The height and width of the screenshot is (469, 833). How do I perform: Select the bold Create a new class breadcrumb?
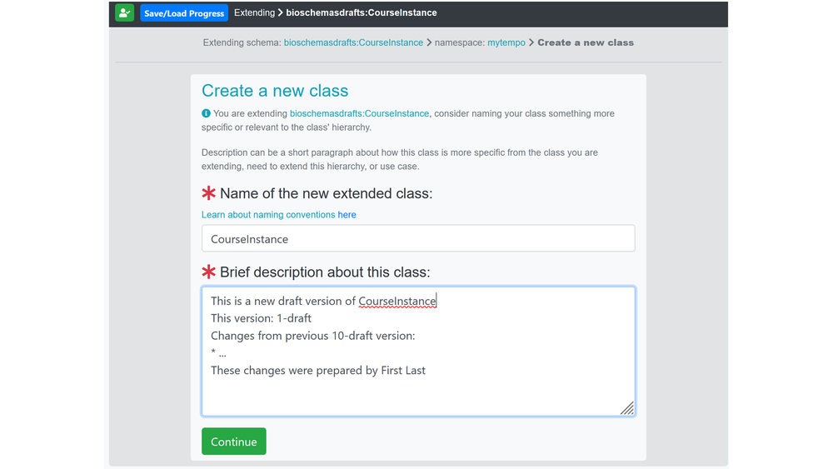[586, 42]
